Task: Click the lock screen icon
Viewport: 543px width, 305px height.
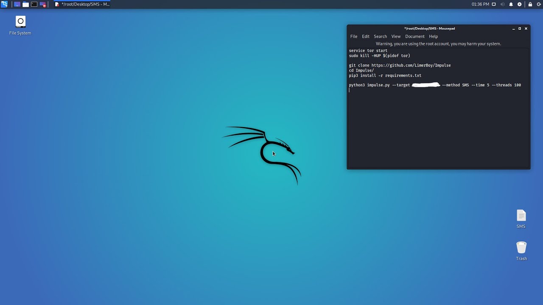Action: [530, 4]
